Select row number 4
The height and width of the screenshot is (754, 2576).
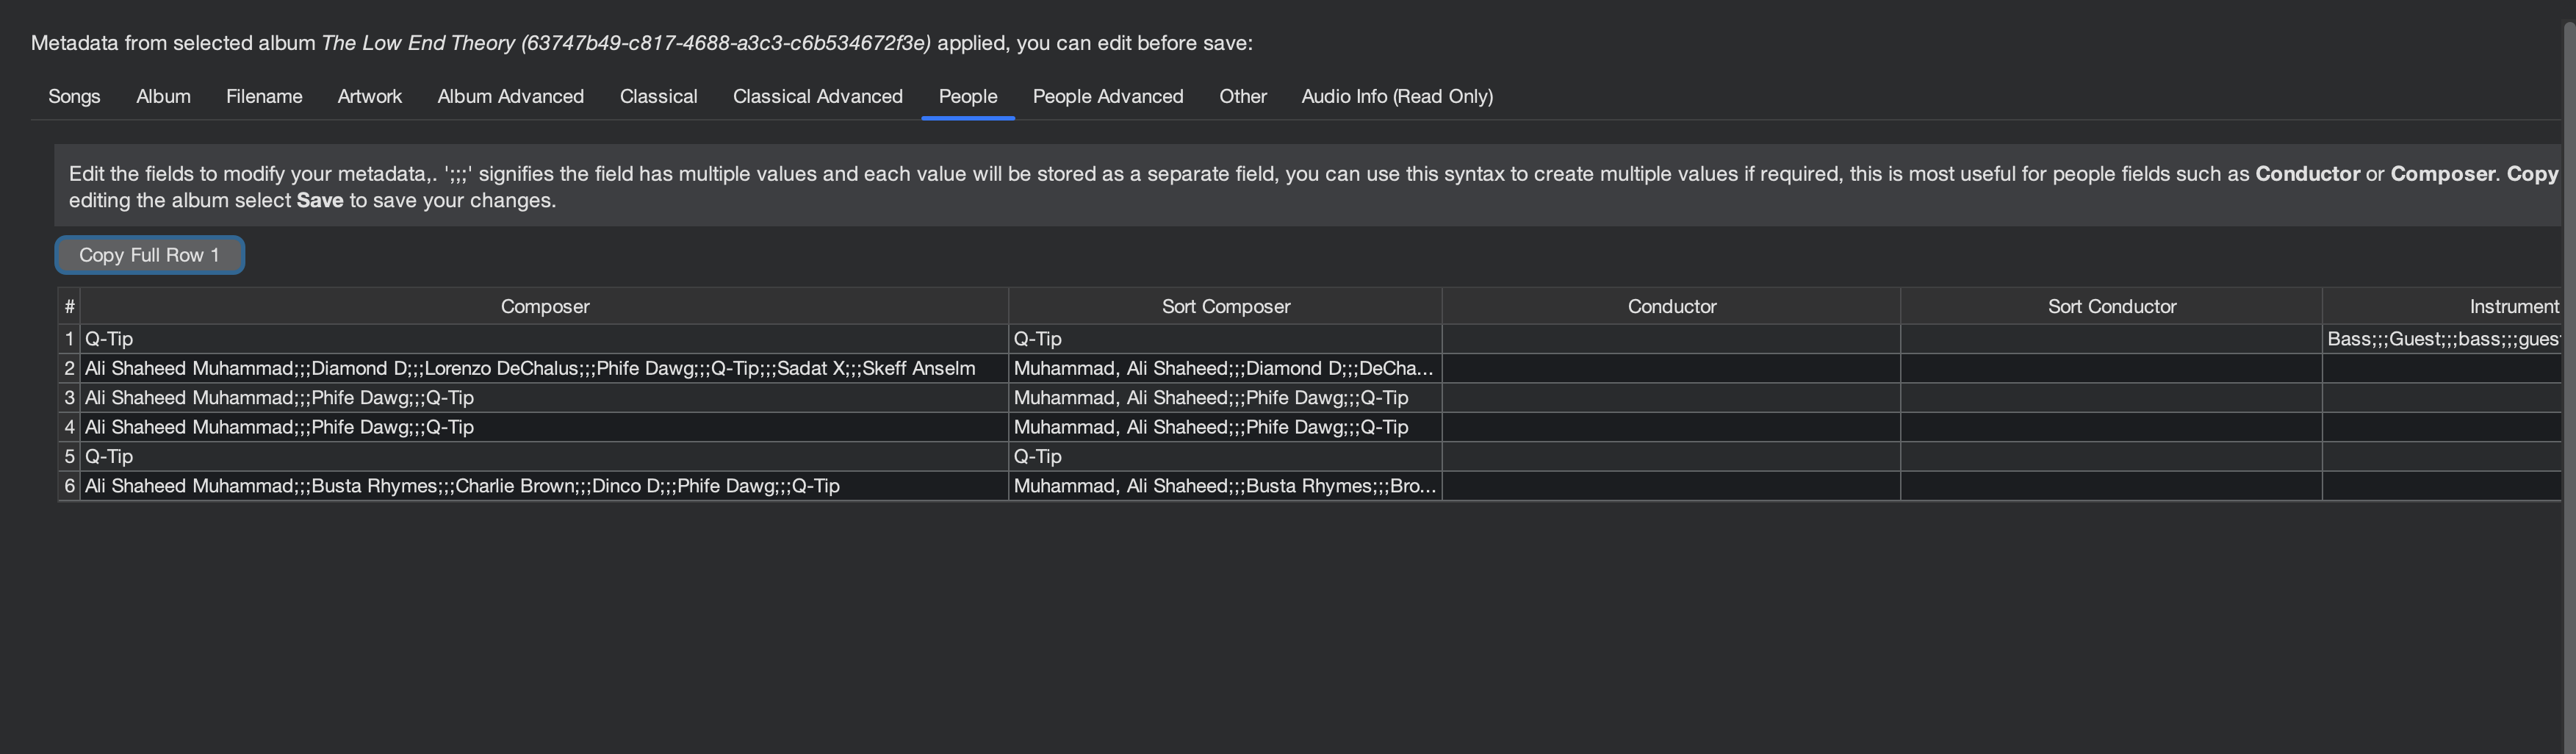(69, 427)
